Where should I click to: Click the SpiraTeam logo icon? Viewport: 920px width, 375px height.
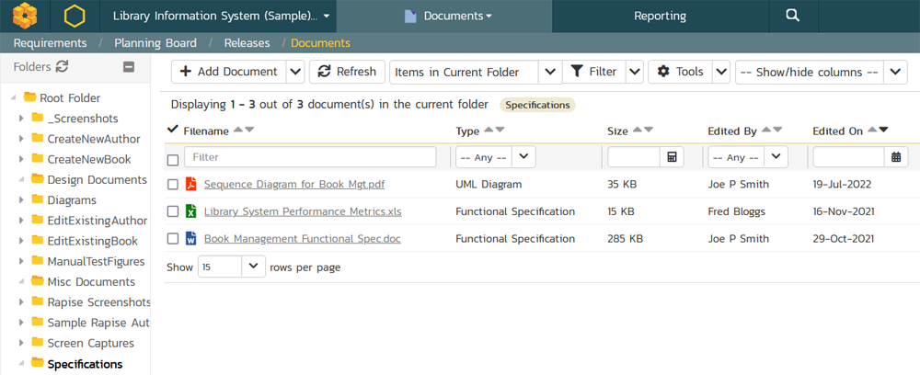coord(25,16)
